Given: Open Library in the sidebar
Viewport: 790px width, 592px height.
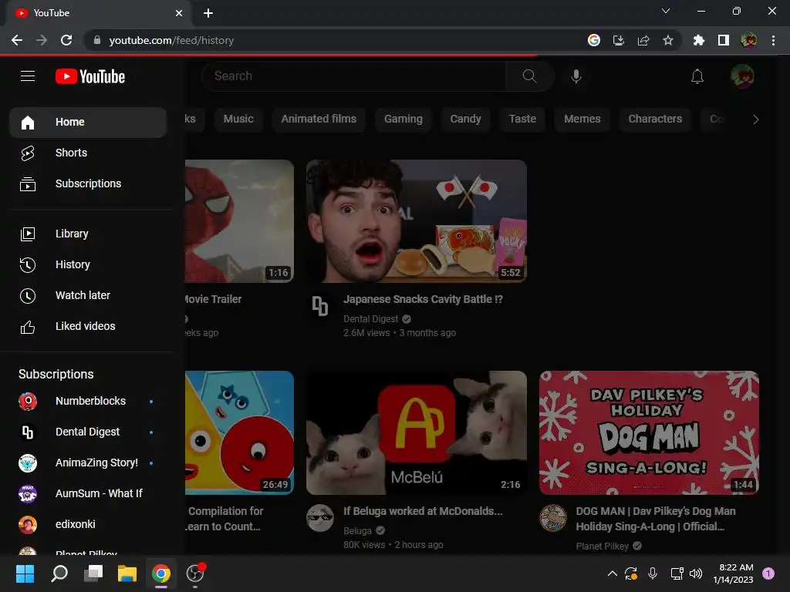Looking at the screenshot, I should pos(88,234).
